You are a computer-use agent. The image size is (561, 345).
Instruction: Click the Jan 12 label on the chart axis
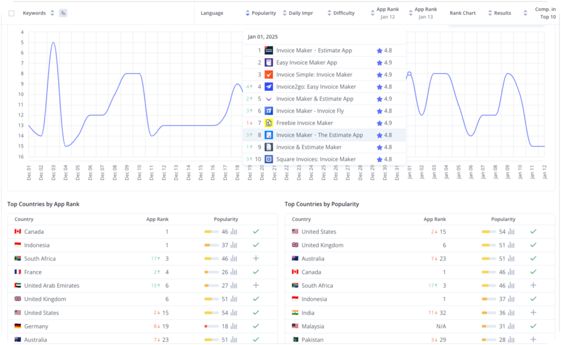tap(545, 173)
